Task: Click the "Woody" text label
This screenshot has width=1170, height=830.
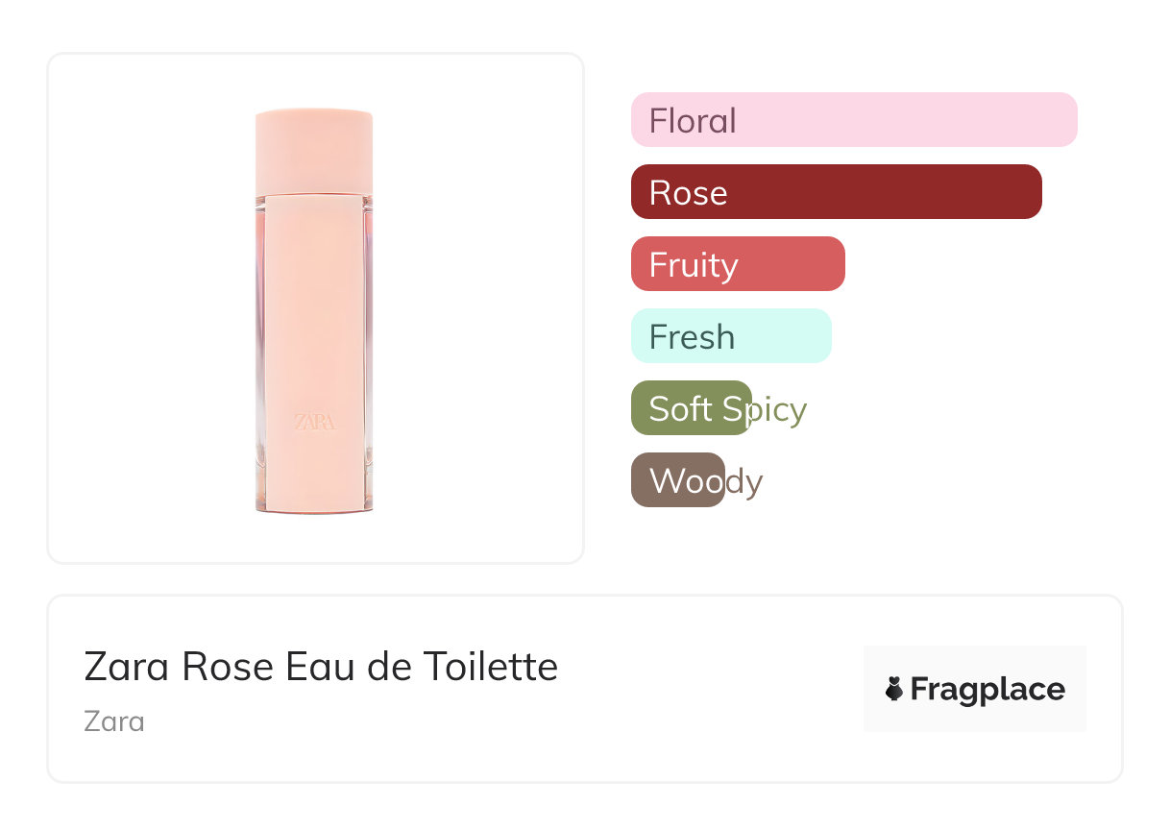Action: 706,481
